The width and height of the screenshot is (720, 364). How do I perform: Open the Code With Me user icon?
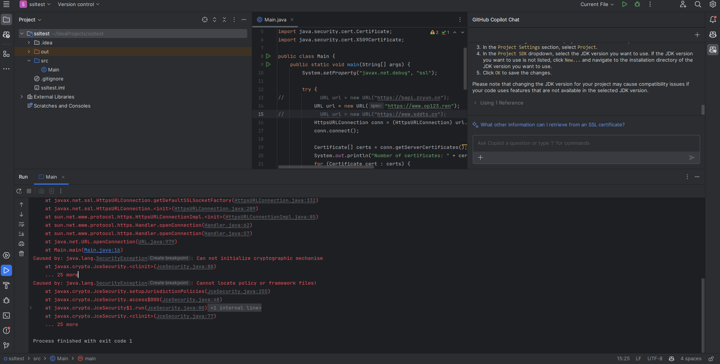[x=683, y=5]
